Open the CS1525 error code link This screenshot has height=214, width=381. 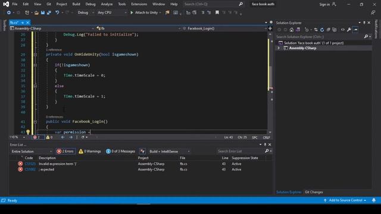pos(30,164)
